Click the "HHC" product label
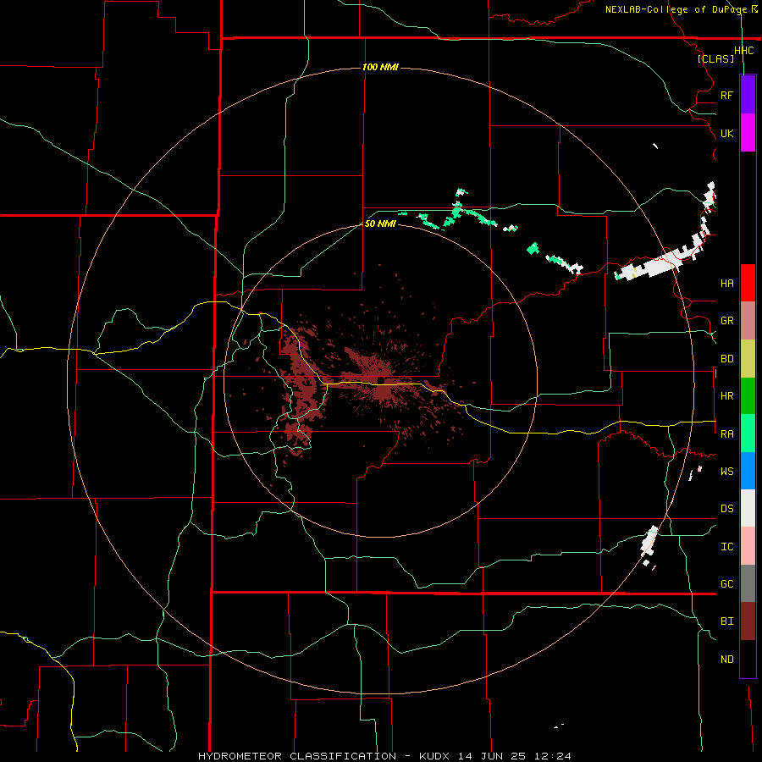The image size is (762, 762). tap(743, 50)
